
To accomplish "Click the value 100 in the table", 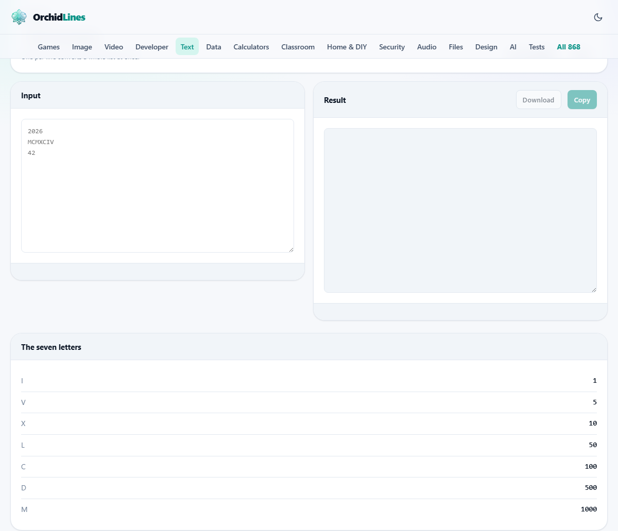I will coord(591,467).
